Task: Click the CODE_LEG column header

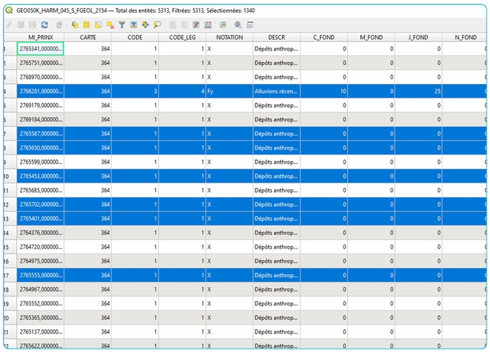Action: click(181, 38)
